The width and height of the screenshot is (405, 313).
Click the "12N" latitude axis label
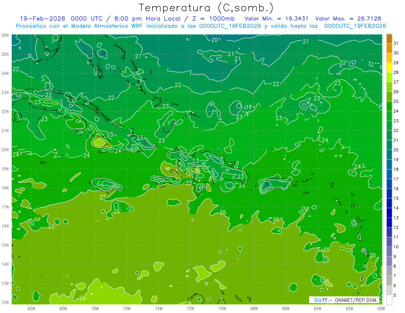coord(5,303)
